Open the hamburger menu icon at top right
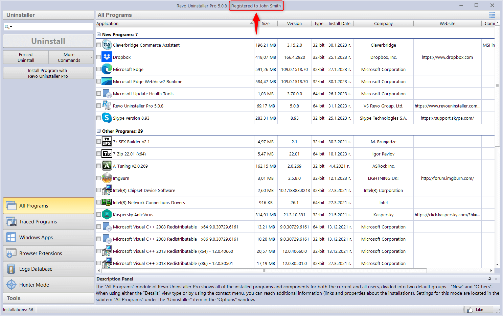This screenshot has width=503, height=316. pyautogui.click(x=492, y=15)
